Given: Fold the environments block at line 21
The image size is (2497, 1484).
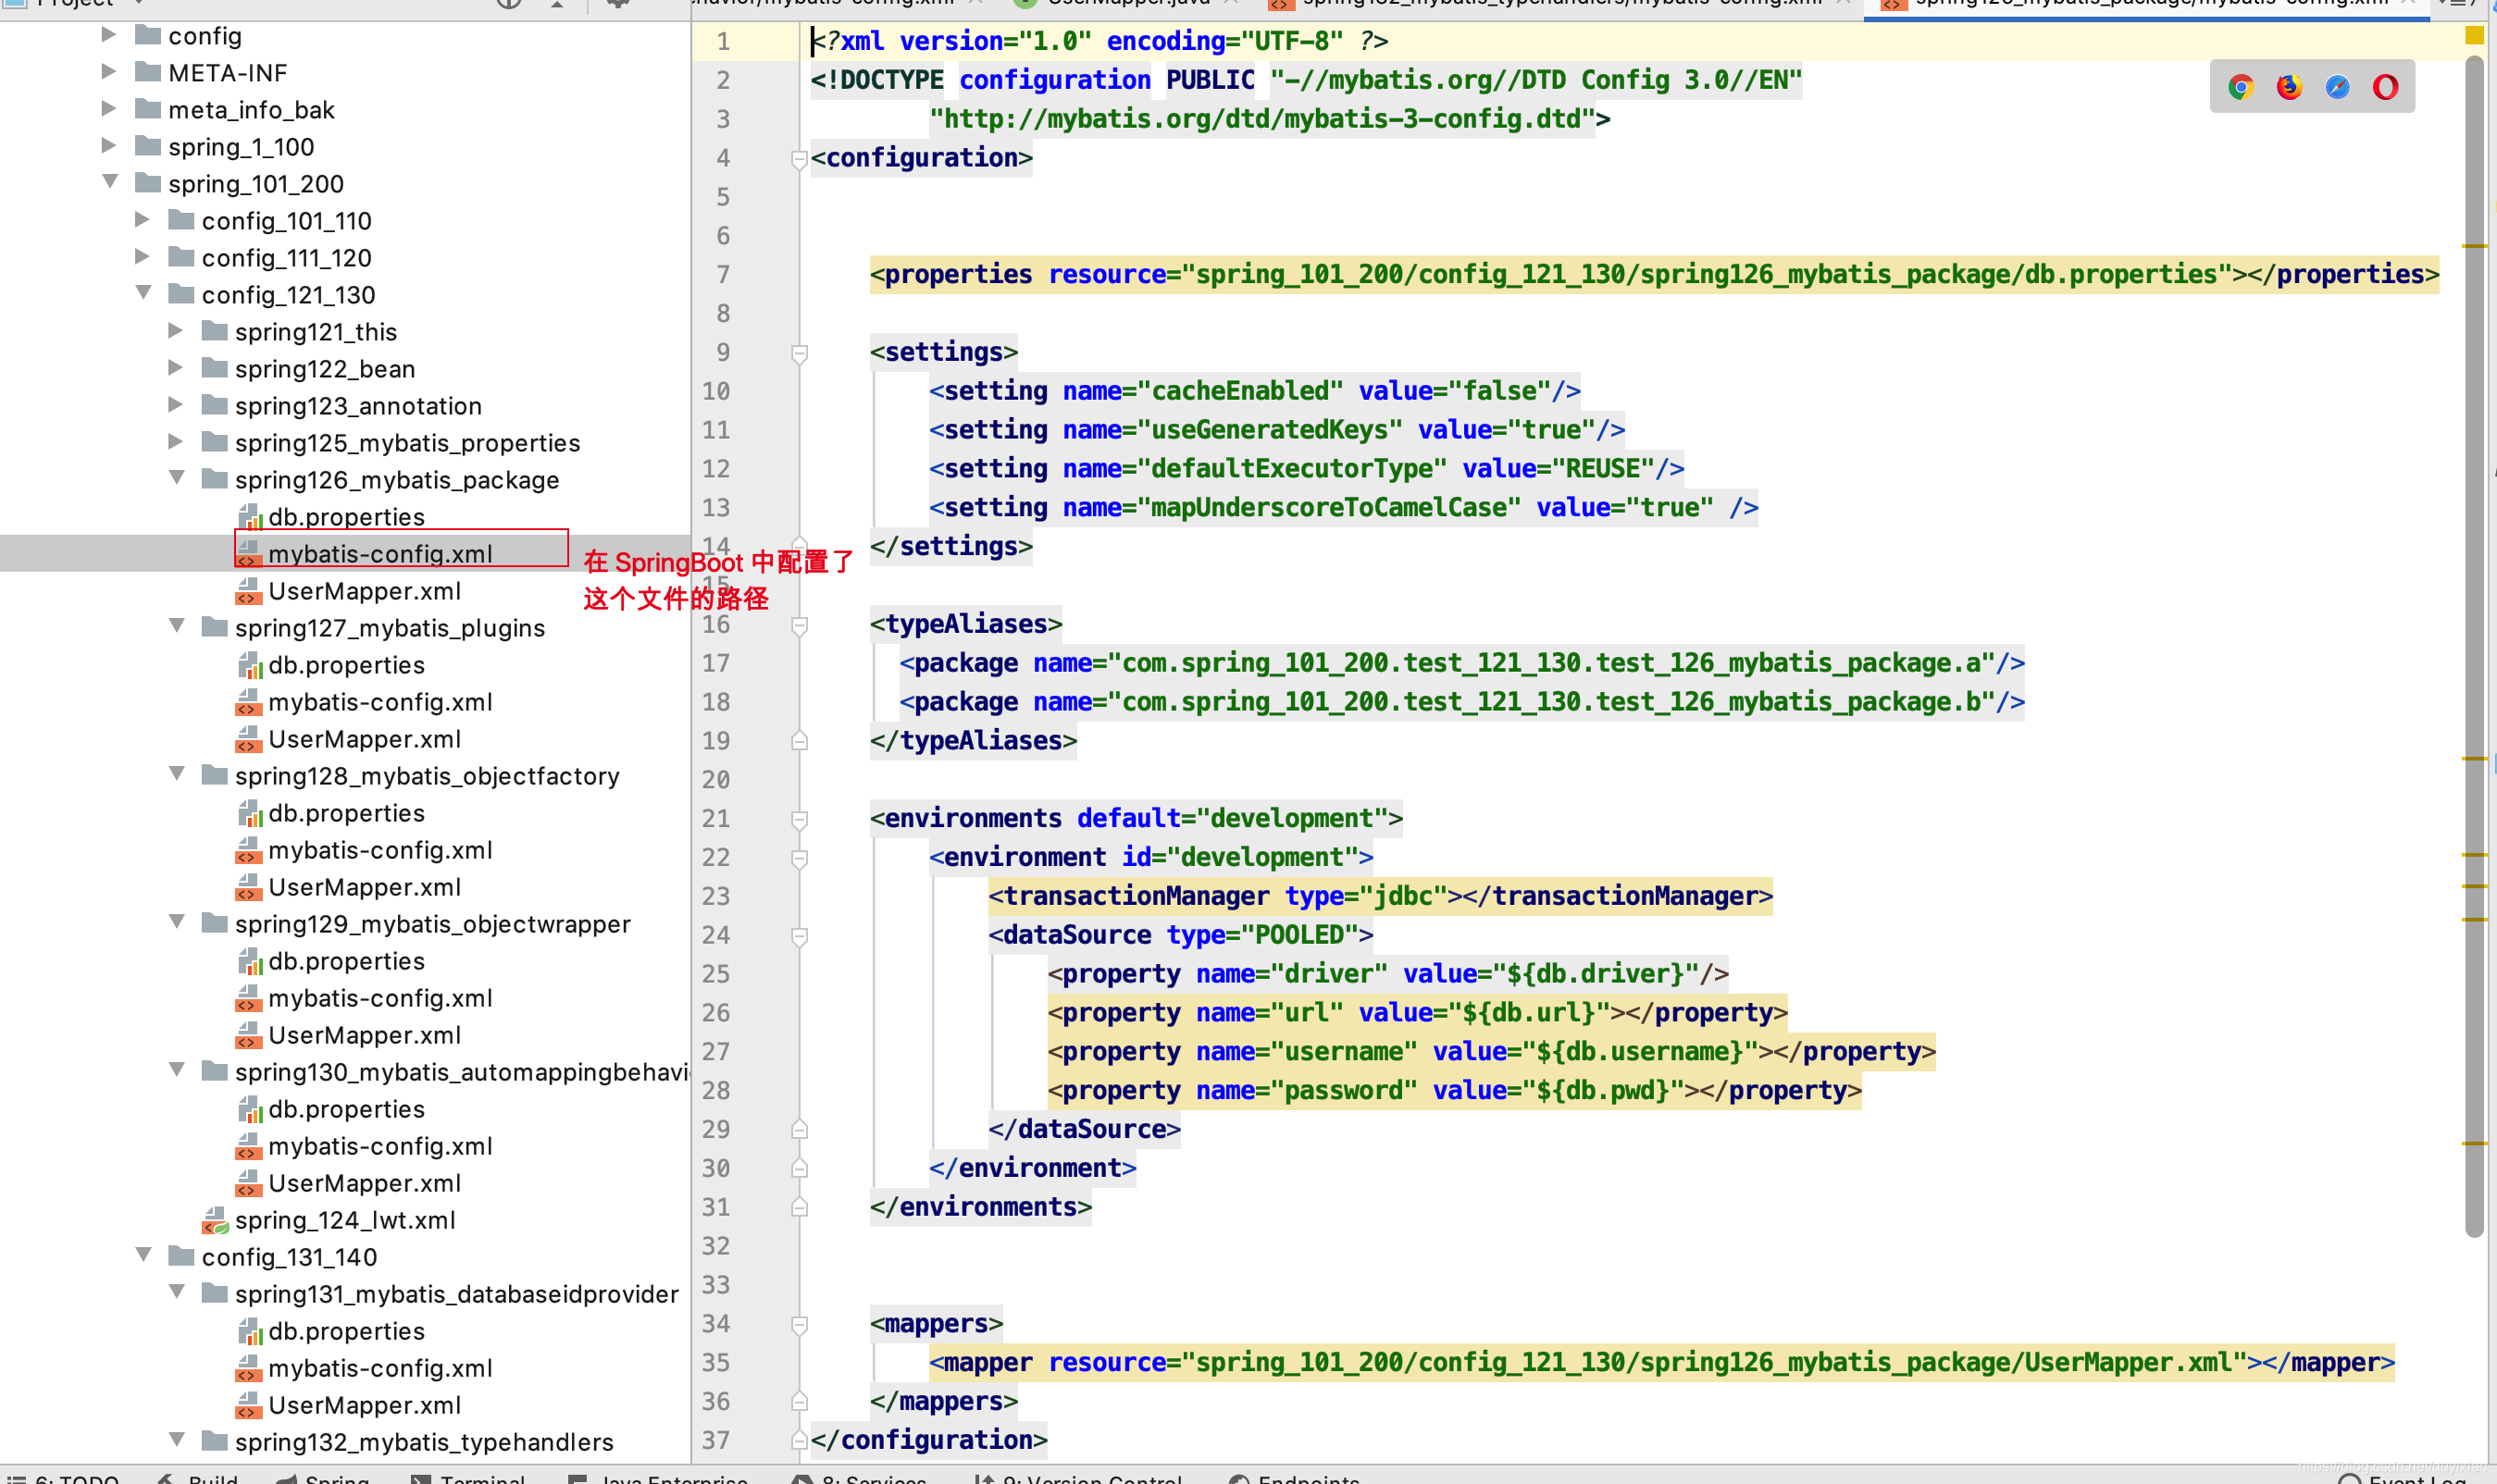Looking at the screenshot, I should (800, 820).
